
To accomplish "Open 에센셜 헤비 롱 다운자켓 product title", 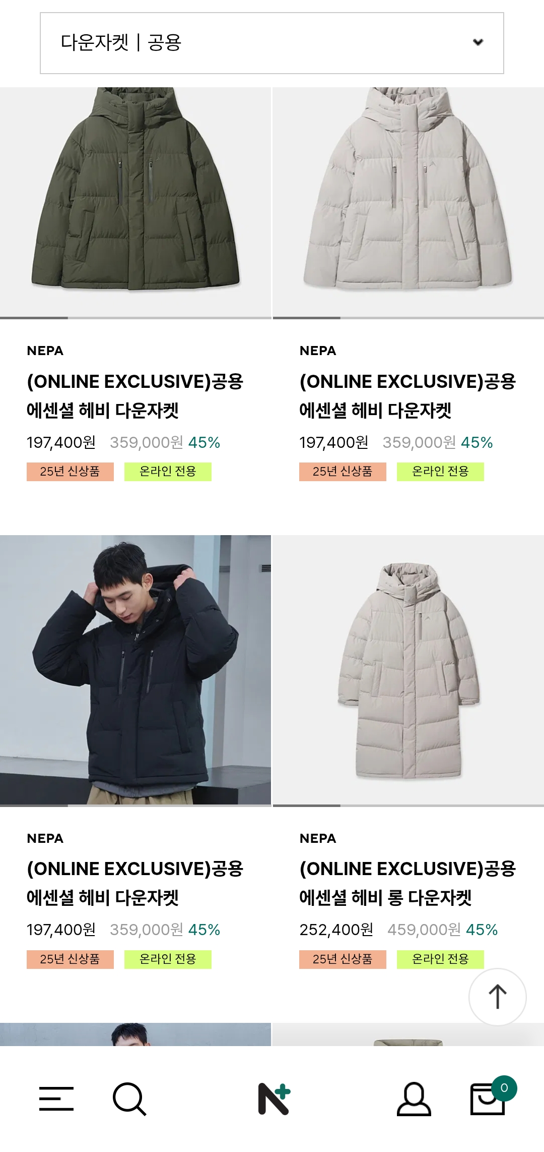I will point(407,883).
